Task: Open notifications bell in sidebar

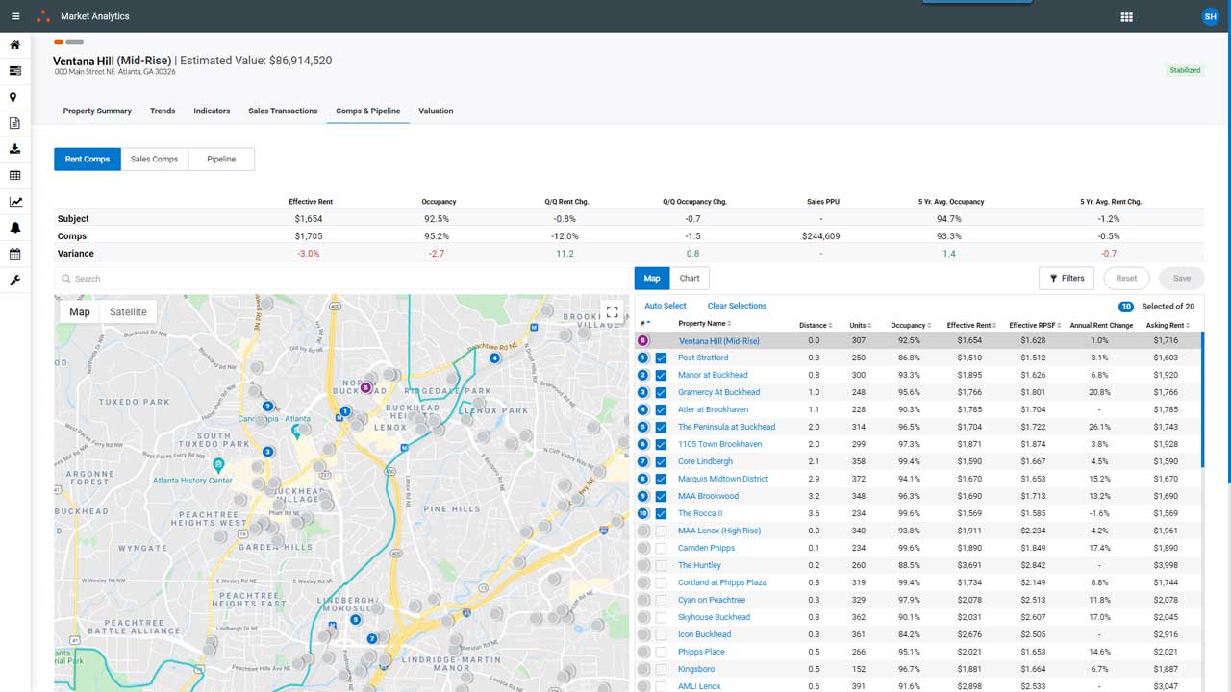Action: click(x=14, y=228)
